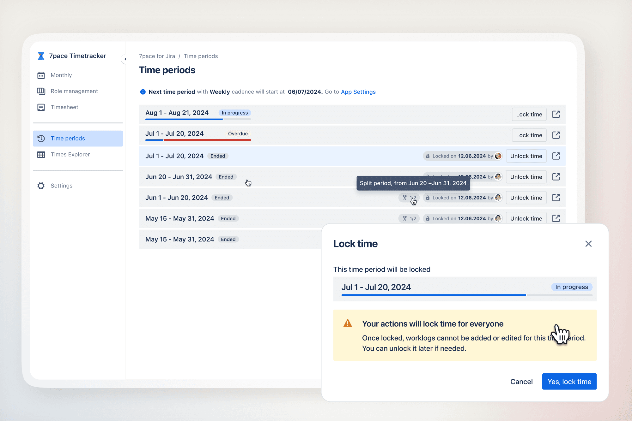
Task: Click the 7pace Timetracker hourglass logo
Action: coord(41,56)
